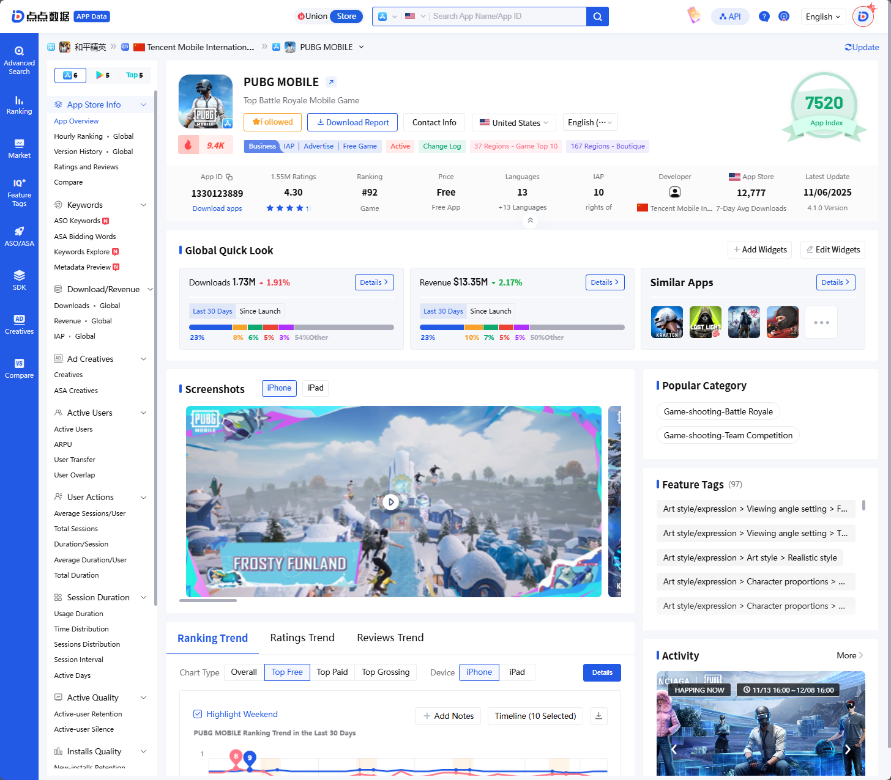This screenshot has width=891, height=780.
Task: Click Add Widgets button
Action: [x=760, y=249]
